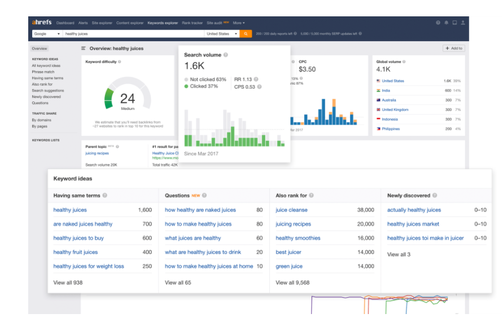Open Phrase match in sidebar
Screen dimensions: 503x318
43,72
